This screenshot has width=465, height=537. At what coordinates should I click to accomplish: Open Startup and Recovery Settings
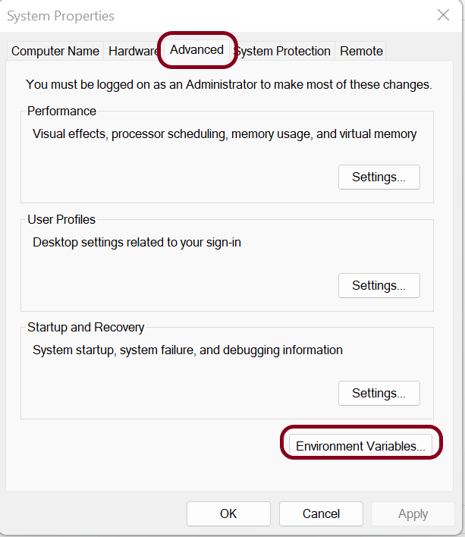(379, 394)
